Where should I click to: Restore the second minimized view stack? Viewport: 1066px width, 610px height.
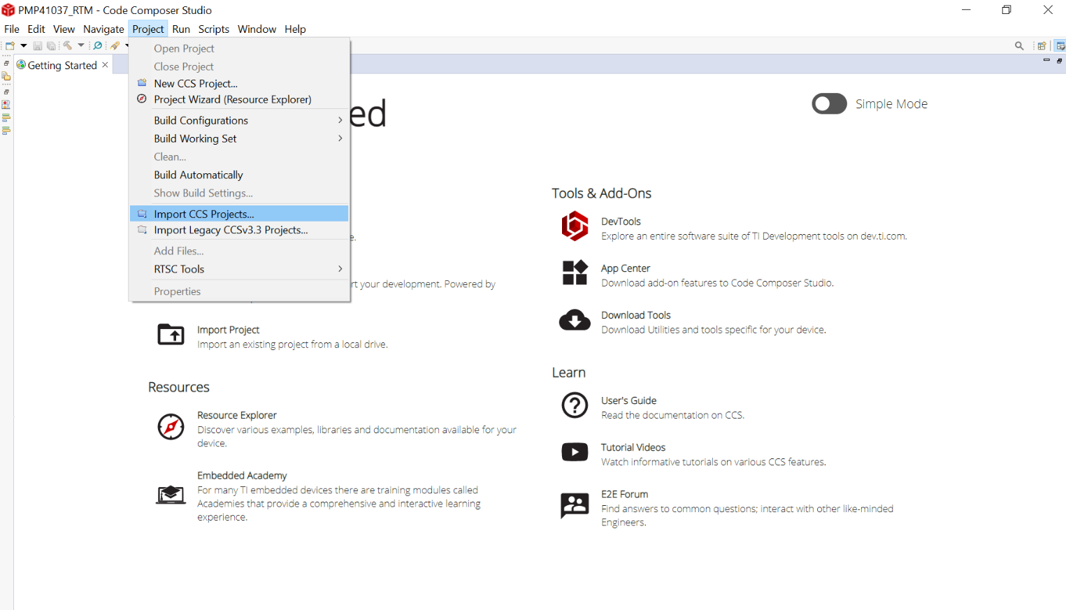point(6,92)
